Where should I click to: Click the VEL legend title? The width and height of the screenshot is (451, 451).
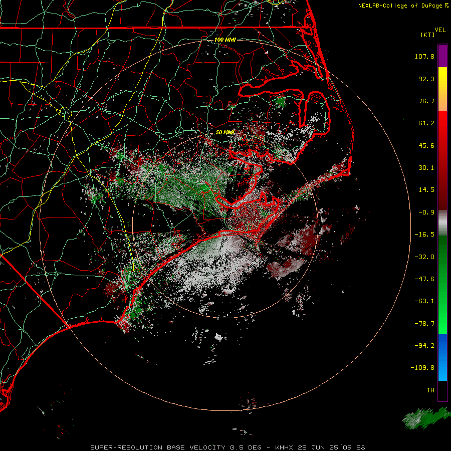440,30
